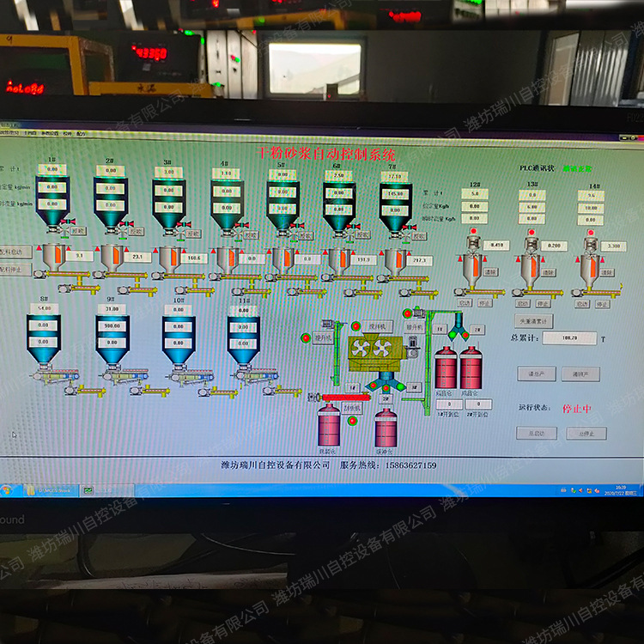The width and height of the screenshot is (644, 644).
Task: Toggle the 刮板机 indicator light
Action: coord(352,421)
